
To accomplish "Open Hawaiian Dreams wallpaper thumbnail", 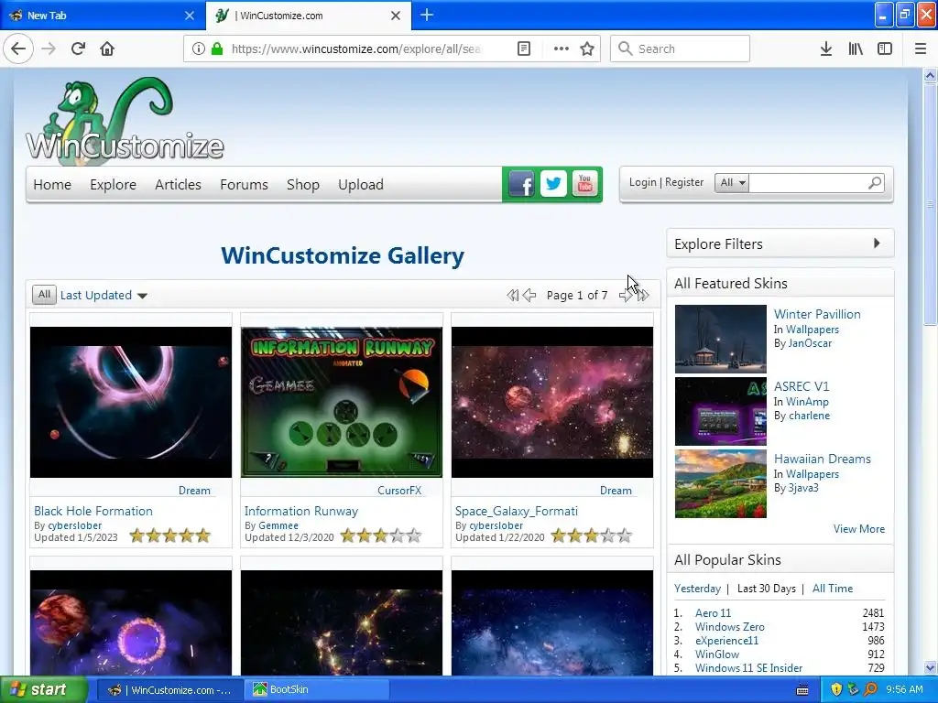I will (x=720, y=483).
